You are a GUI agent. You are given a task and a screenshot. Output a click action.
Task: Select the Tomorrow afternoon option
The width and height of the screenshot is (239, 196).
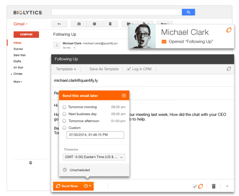64,121
